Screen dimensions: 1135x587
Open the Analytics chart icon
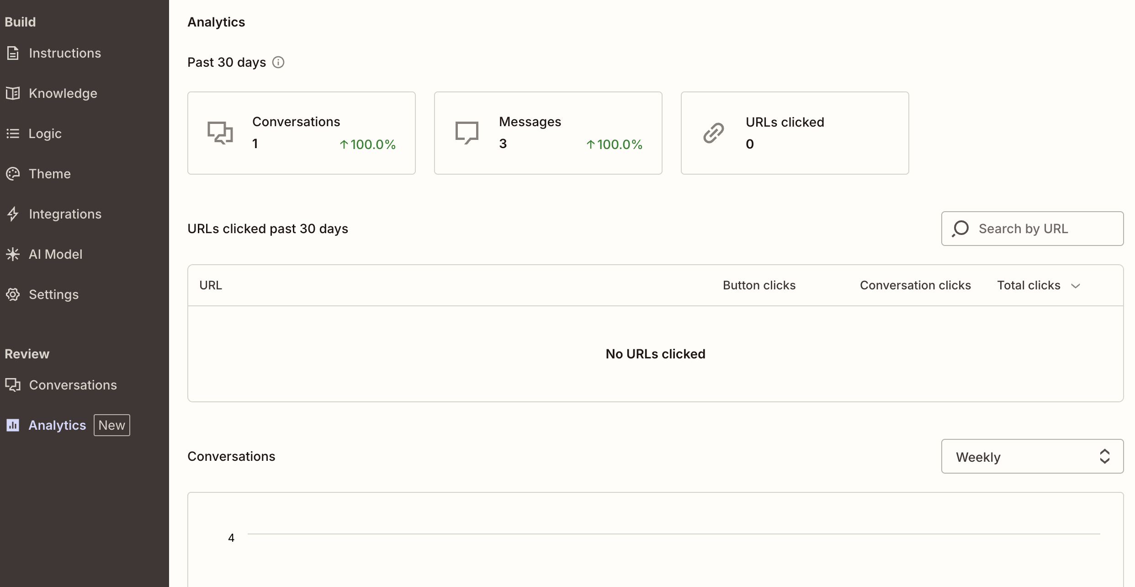point(13,425)
